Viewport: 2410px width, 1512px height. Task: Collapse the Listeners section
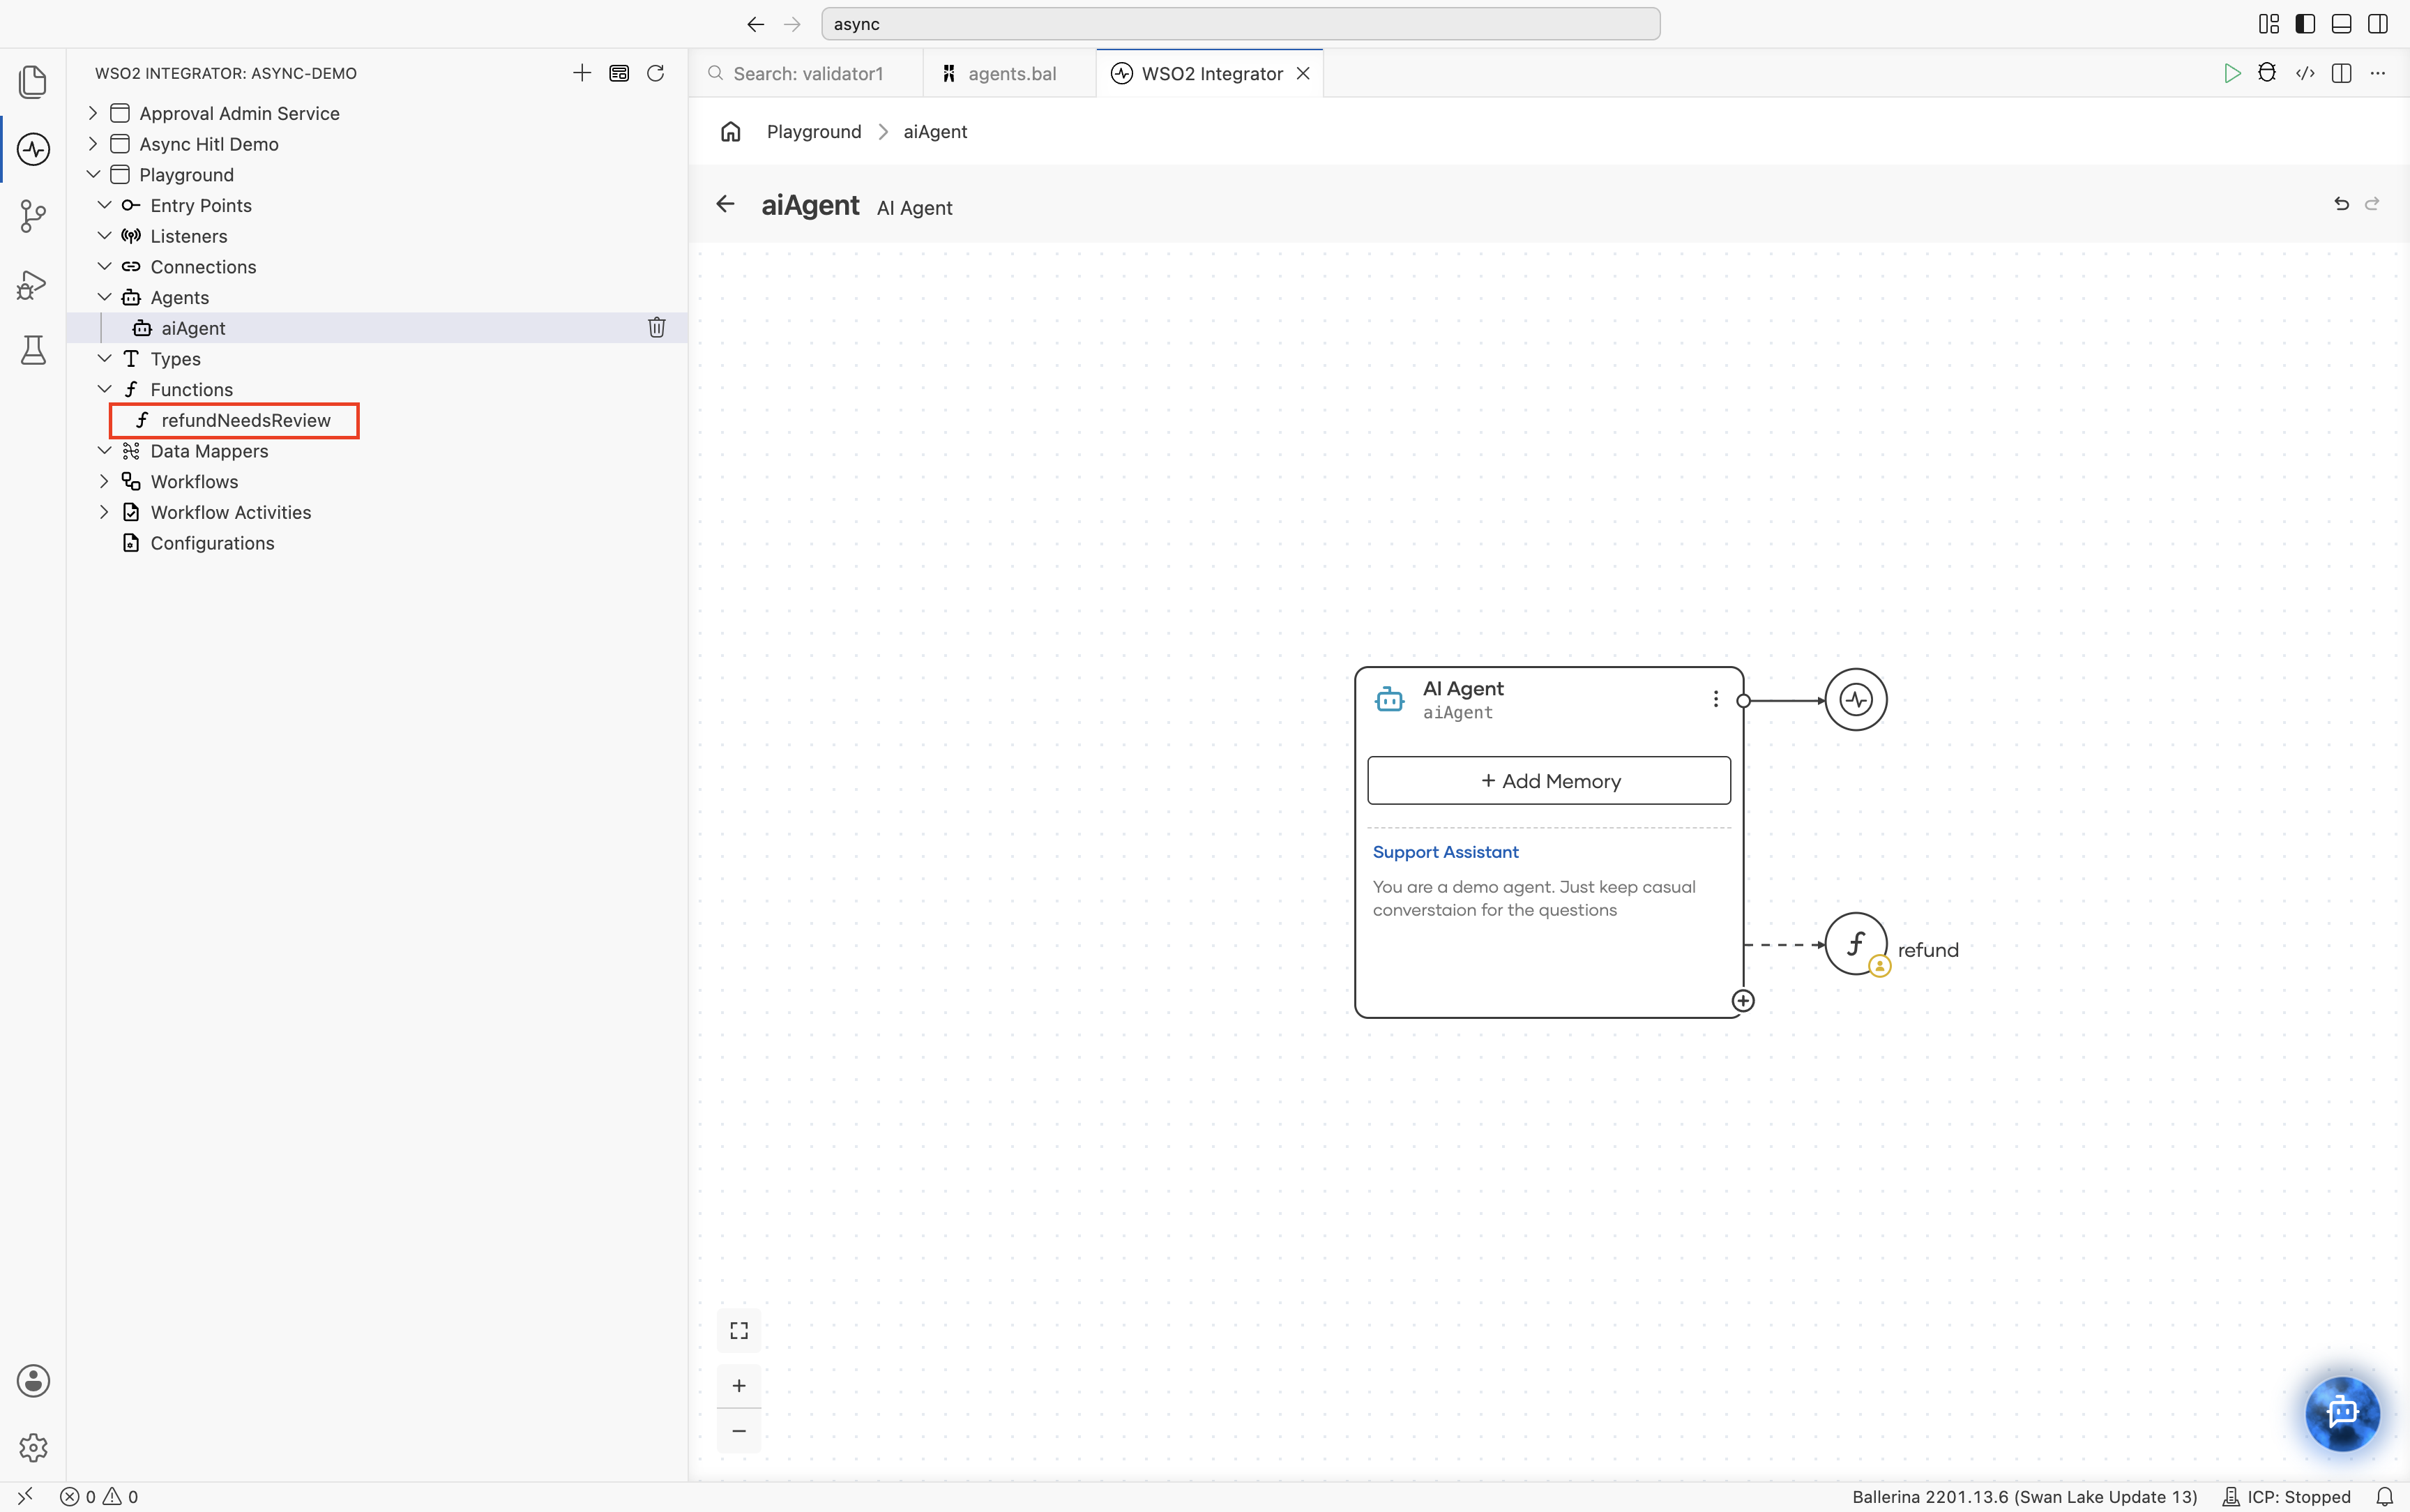(x=104, y=236)
